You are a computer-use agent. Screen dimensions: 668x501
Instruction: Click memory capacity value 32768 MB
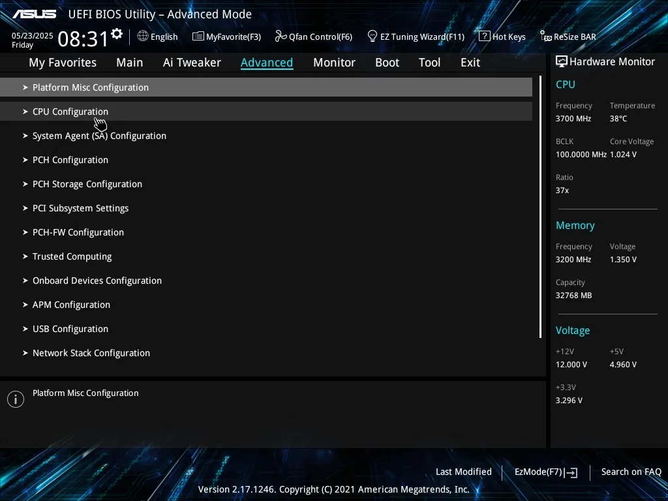coord(573,296)
